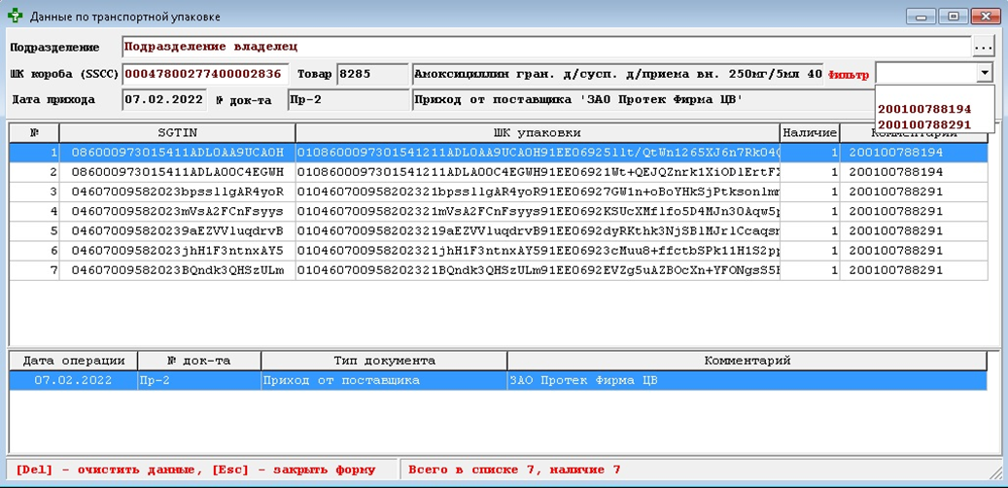
Task: Click the green cross application icon in title bar
Action: 16,17
